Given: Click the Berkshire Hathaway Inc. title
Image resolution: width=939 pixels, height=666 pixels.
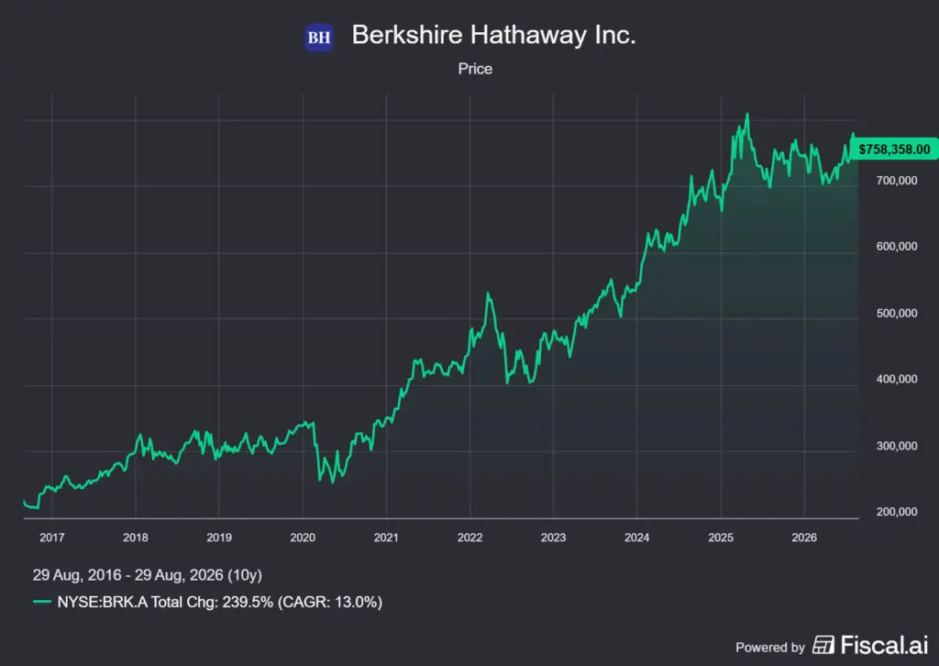Looking at the screenshot, I should [493, 35].
